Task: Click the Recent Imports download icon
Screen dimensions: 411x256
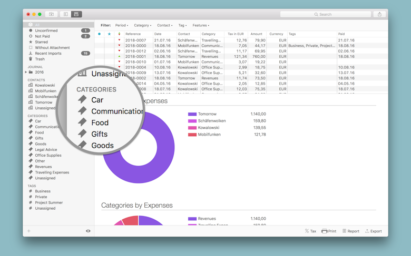Action: [x=31, y=53]
